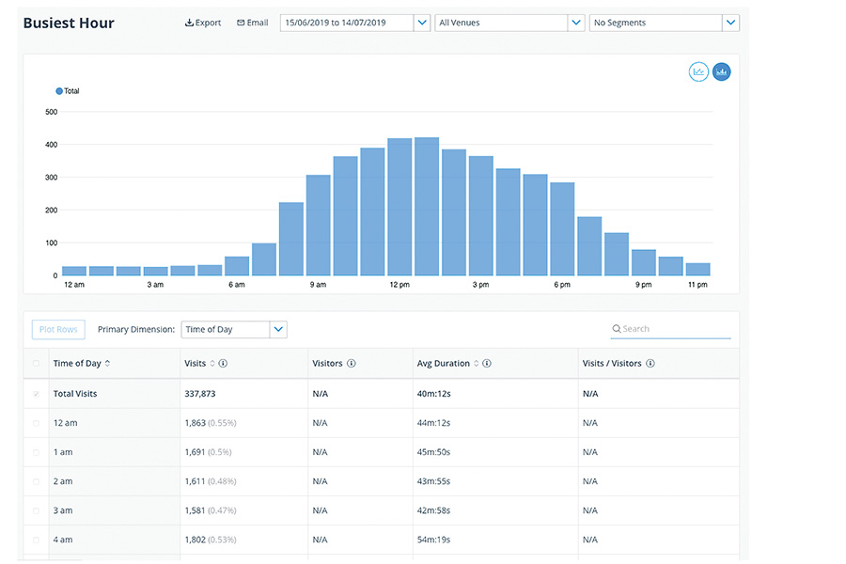Select the bar chart view icon

(722, 71)
